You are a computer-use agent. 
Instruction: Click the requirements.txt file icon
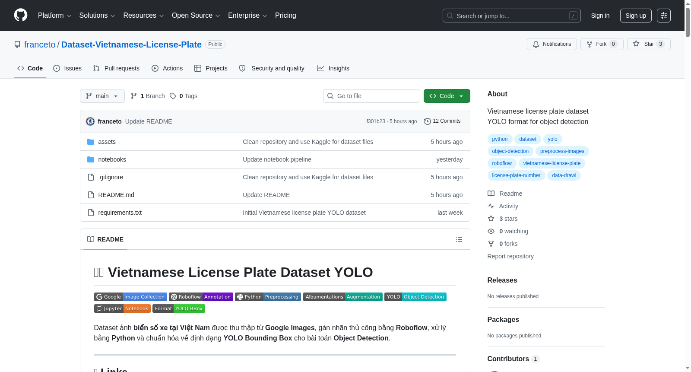point(91,213)
